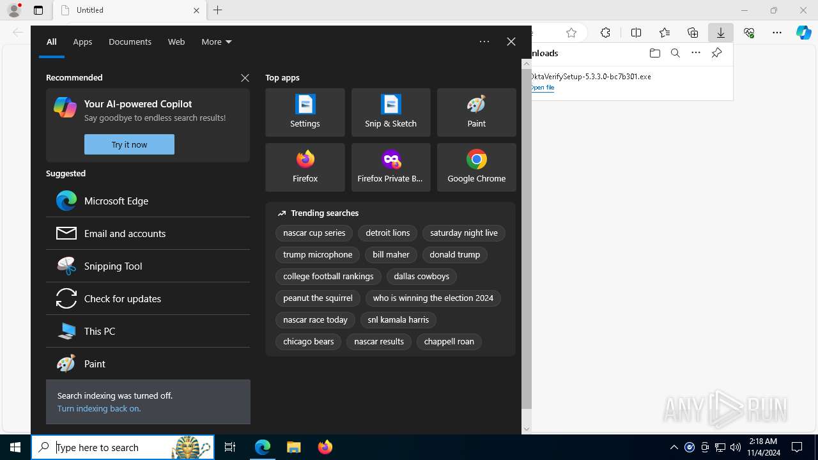Search trending saturday night live
Image resolution: width=818 pixels, height=460 pixels.
coord(464,233)
